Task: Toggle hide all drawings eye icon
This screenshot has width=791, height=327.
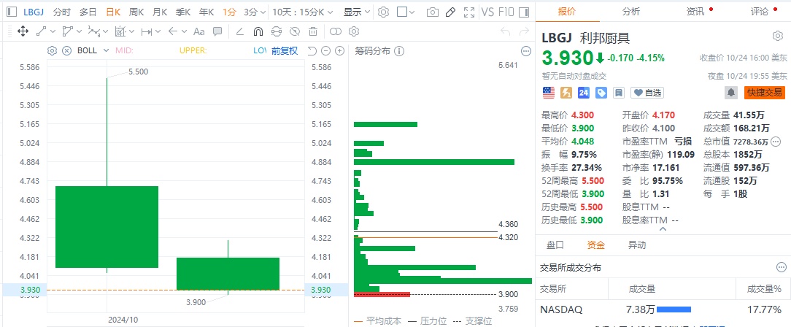Action: (x=295, y=31)
